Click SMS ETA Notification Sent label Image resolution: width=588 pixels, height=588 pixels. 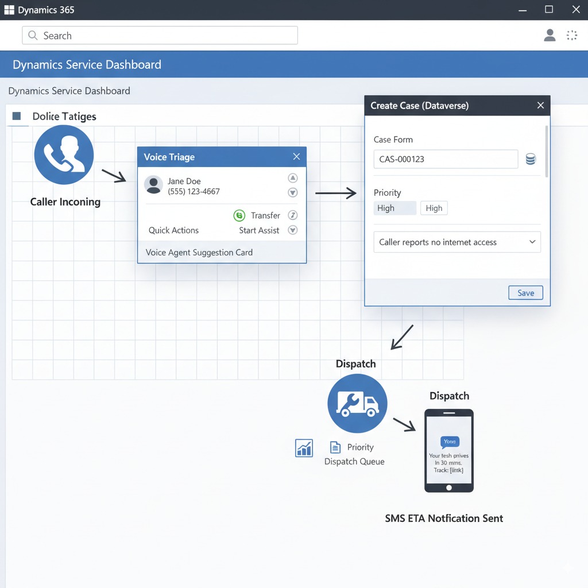pyautogui.click(x=444, y=519)
